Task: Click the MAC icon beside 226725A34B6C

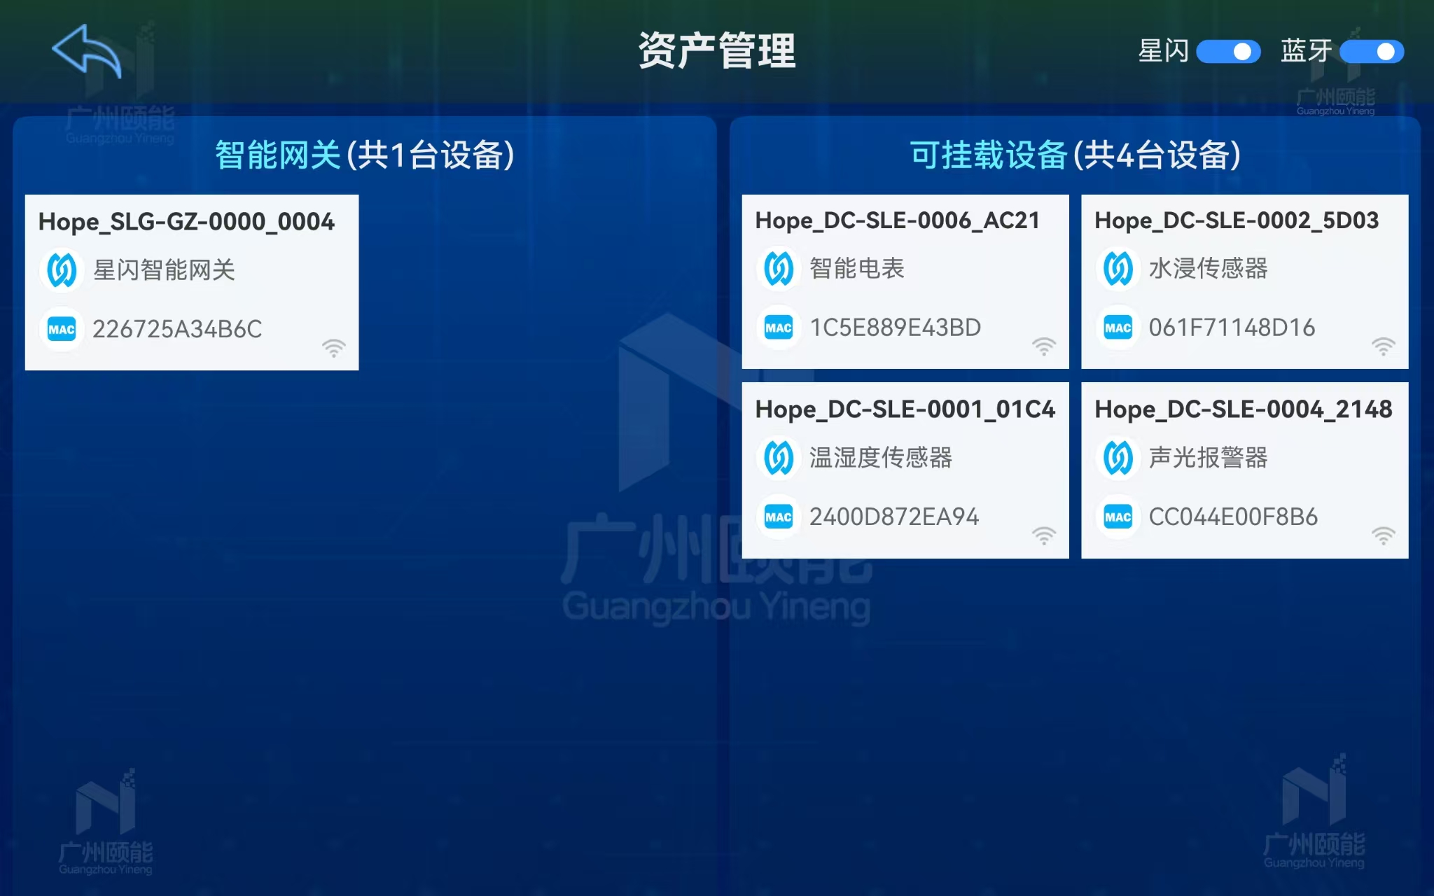Action: [62, 329]
